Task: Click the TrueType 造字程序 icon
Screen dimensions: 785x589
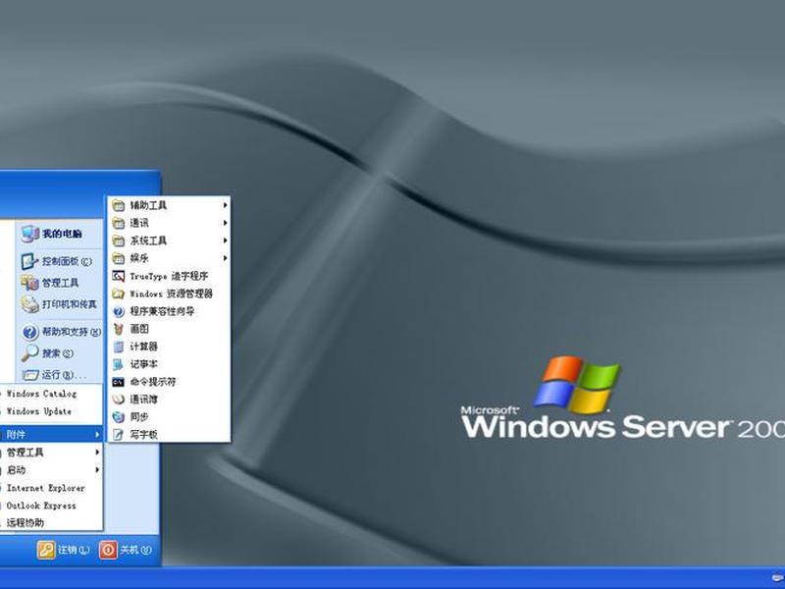Action: point(118,276)
